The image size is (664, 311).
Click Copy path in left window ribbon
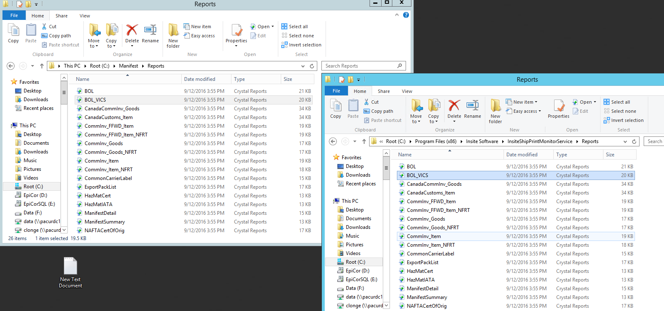coord(56,36)
